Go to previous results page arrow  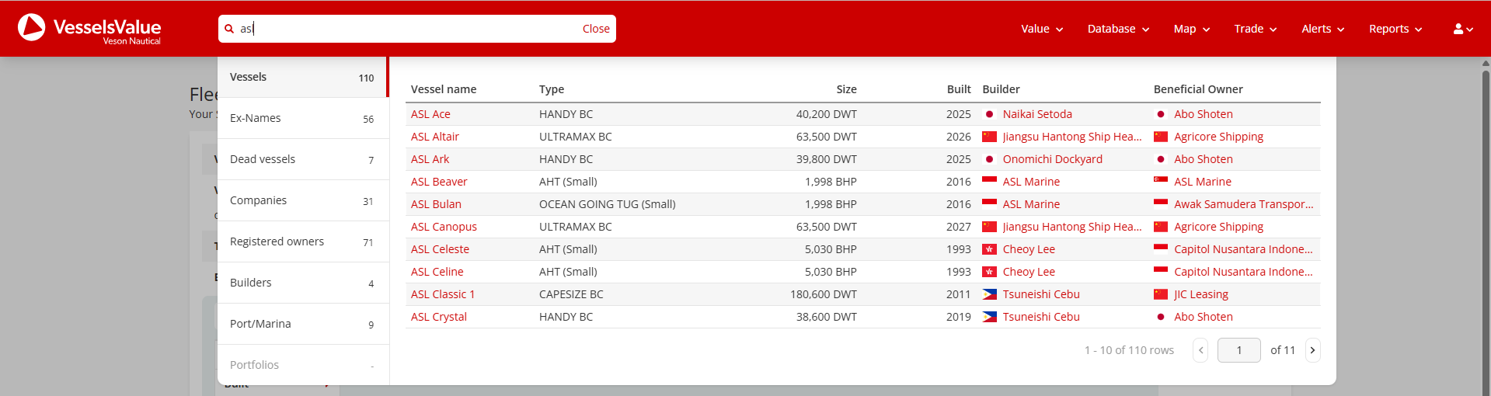(x=1200, y=350)
